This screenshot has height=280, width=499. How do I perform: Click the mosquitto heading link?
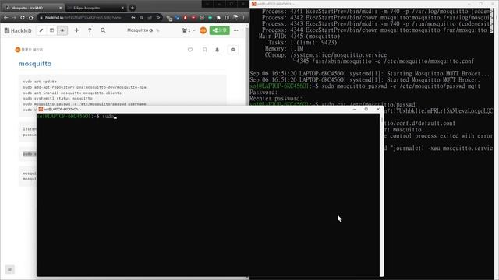tap(35, 64)
